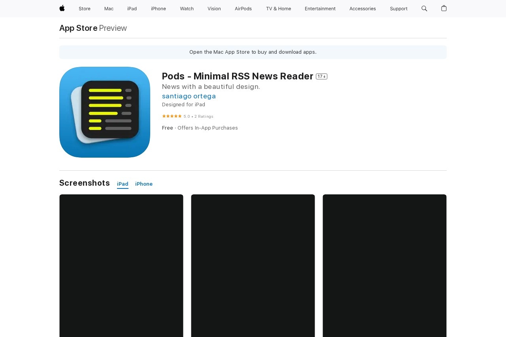Open the Mac menu
This screenshot has width=506, height=337.
(x=109, y=9)
